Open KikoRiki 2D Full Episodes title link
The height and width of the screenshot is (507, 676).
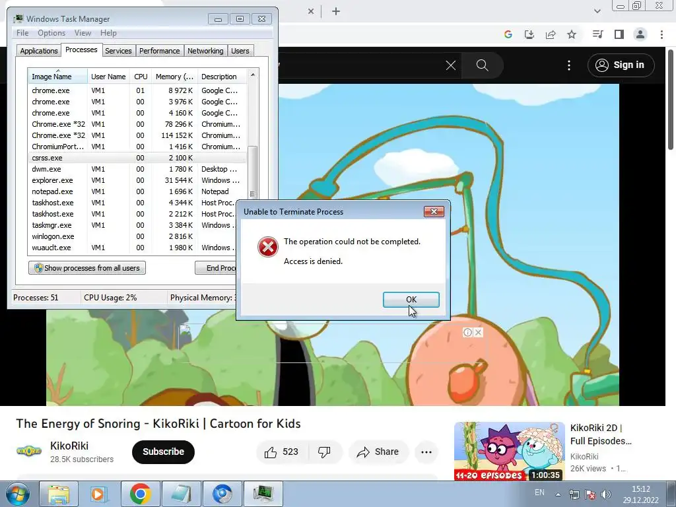(x=601, y=434)
